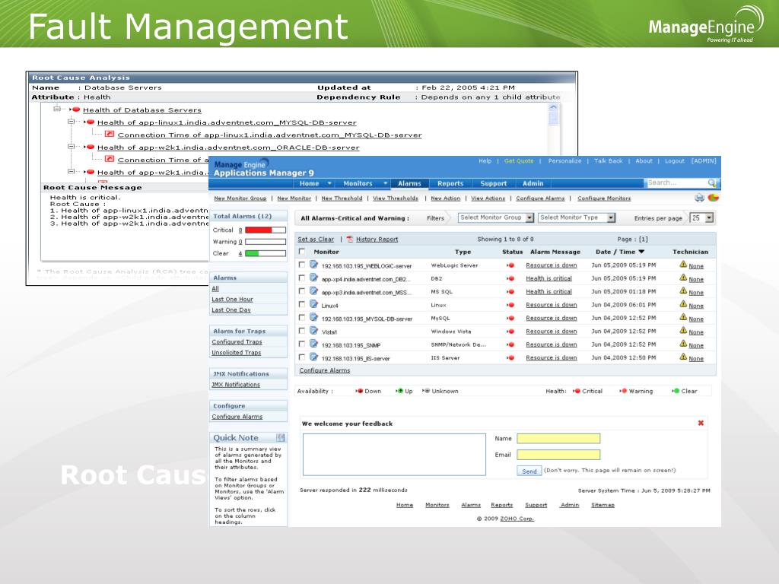Screen dimensions: 779x584
Task: Click the Send feedback button
Action: pyautogui.click(x=529, y=471)
